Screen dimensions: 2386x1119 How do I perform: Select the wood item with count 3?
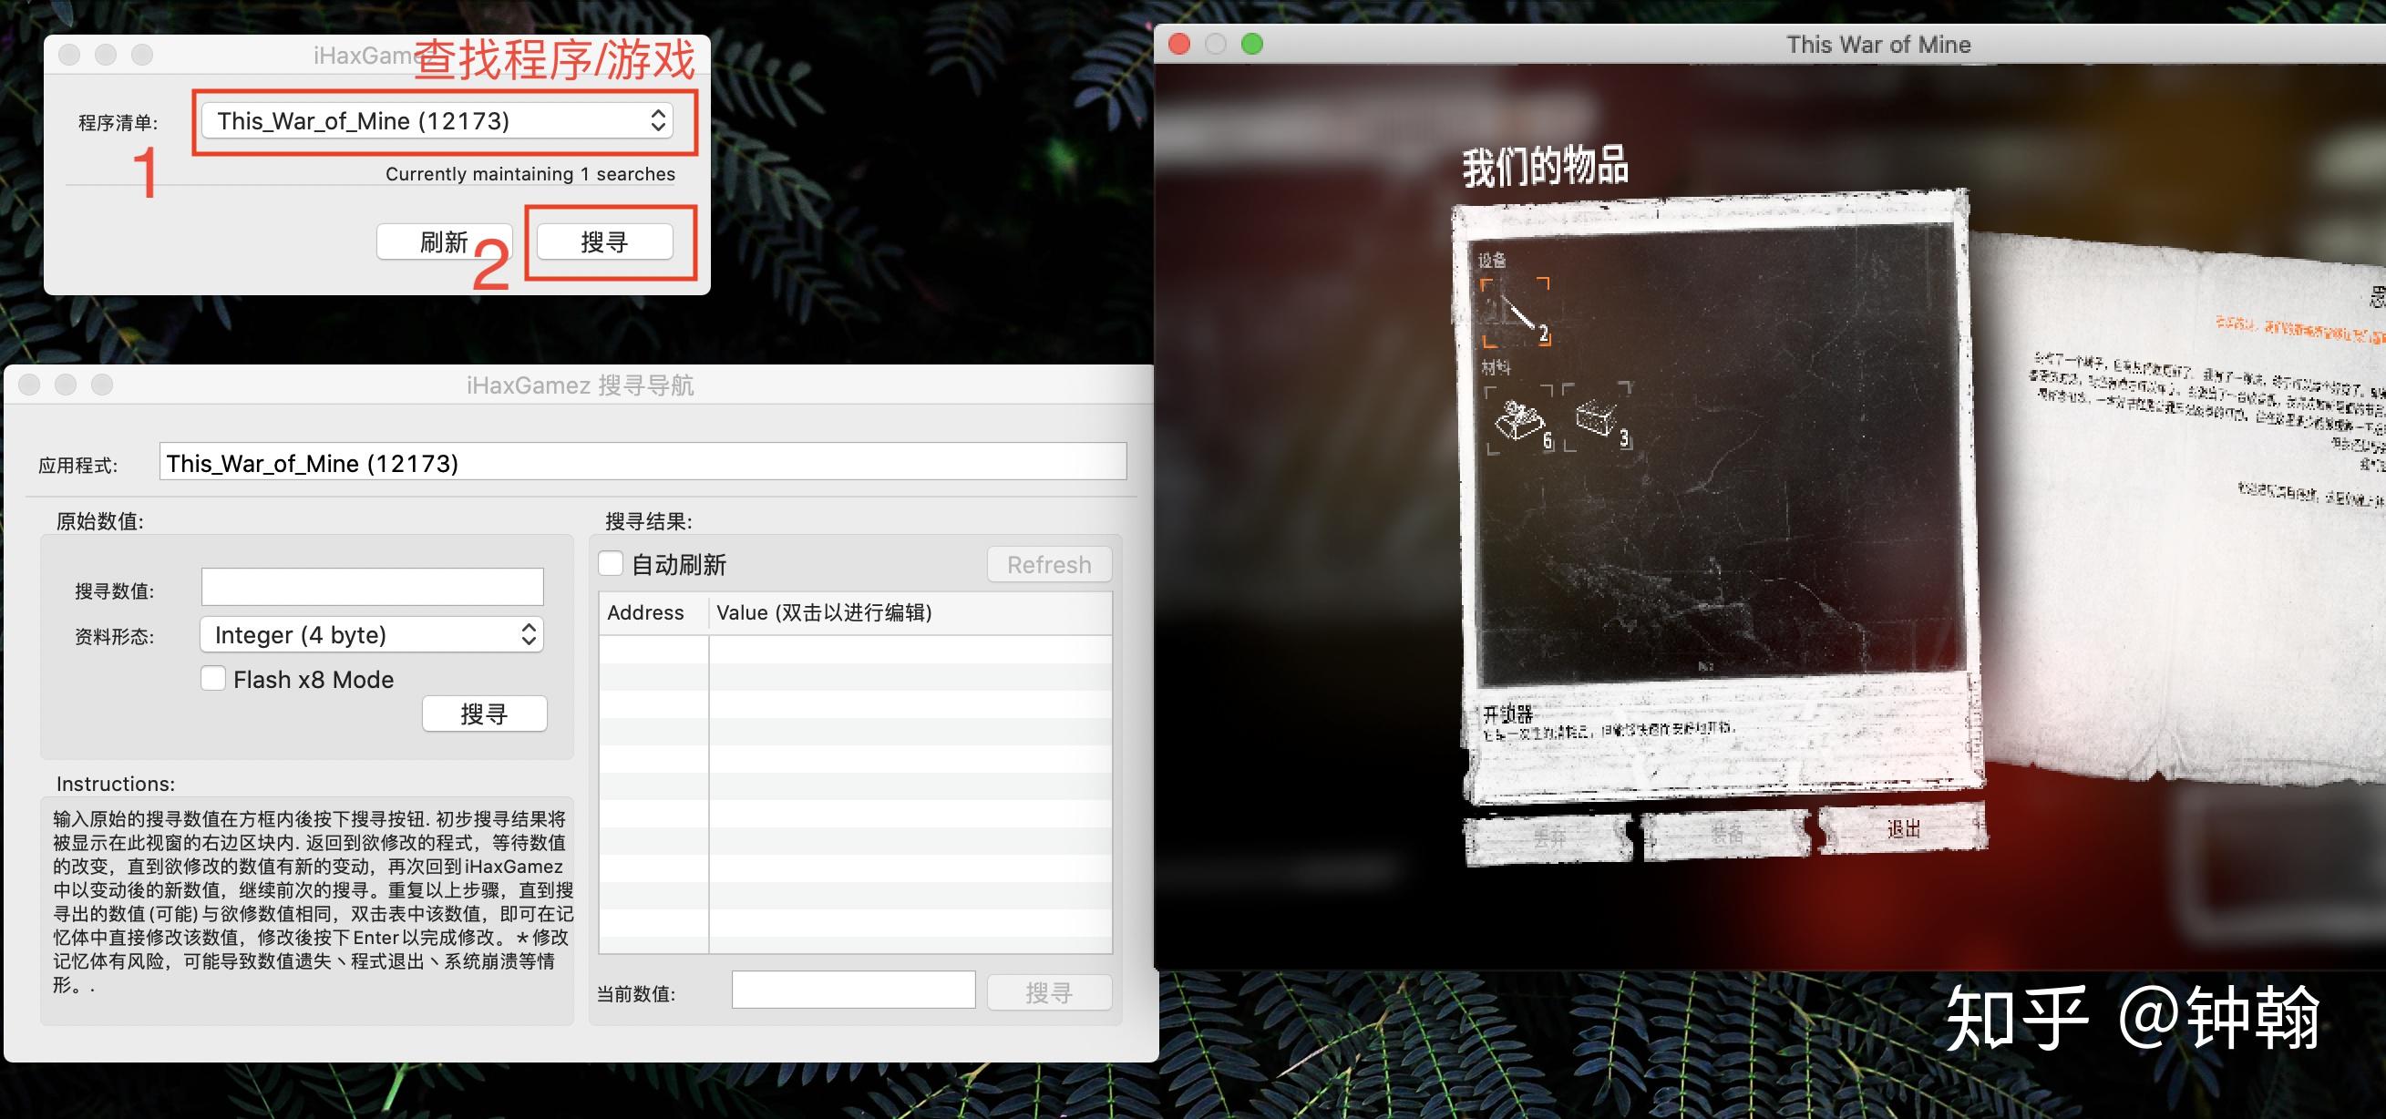[1598, 417]
